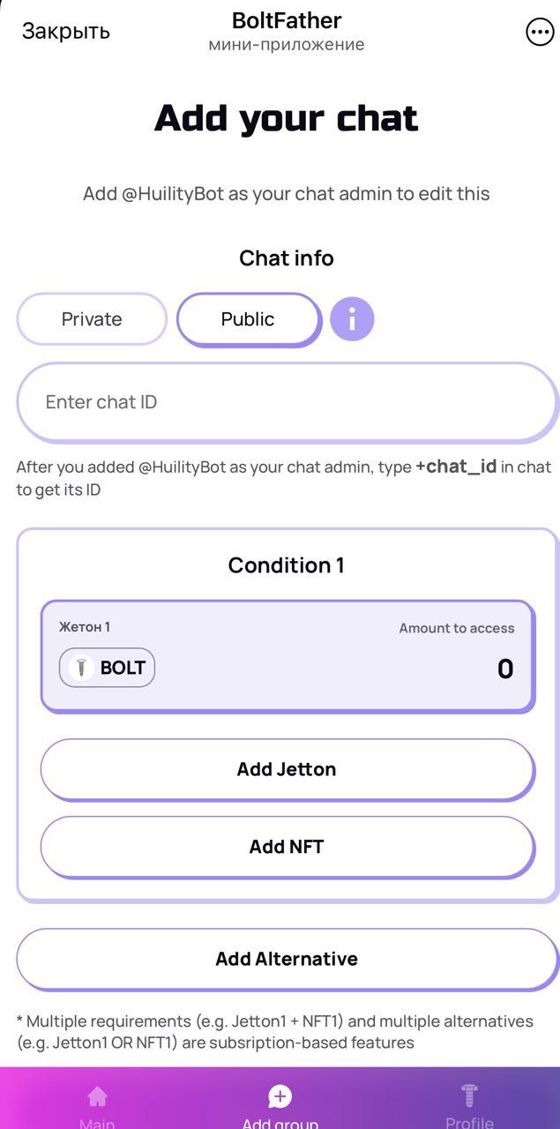Select the Public chat type option

(x=248, y=318)
